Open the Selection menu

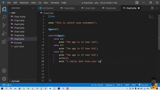click(x=24, y=3)
